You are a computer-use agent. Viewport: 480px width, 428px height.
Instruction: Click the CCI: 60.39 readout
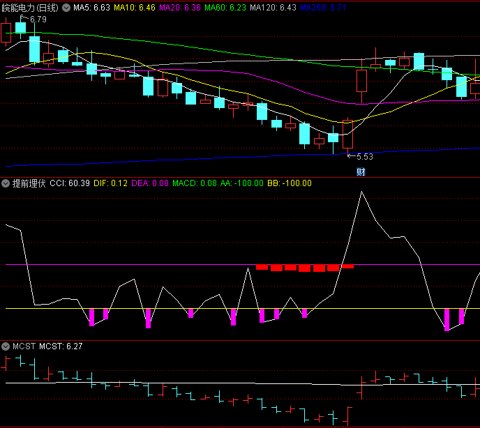coord(70,183)
